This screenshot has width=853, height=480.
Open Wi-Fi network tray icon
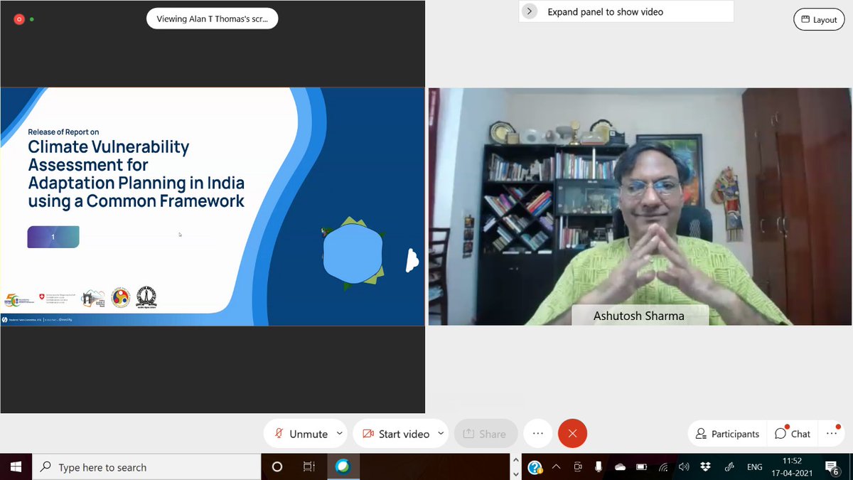(x=663, y=467)
